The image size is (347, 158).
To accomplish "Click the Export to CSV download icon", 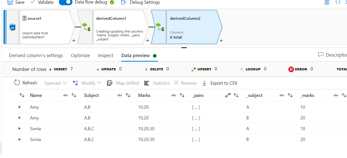I will (x=204, y=83).
